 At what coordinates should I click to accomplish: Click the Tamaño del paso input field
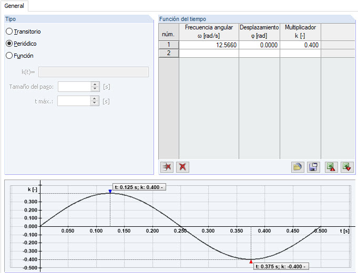click(x=75, y=87)
